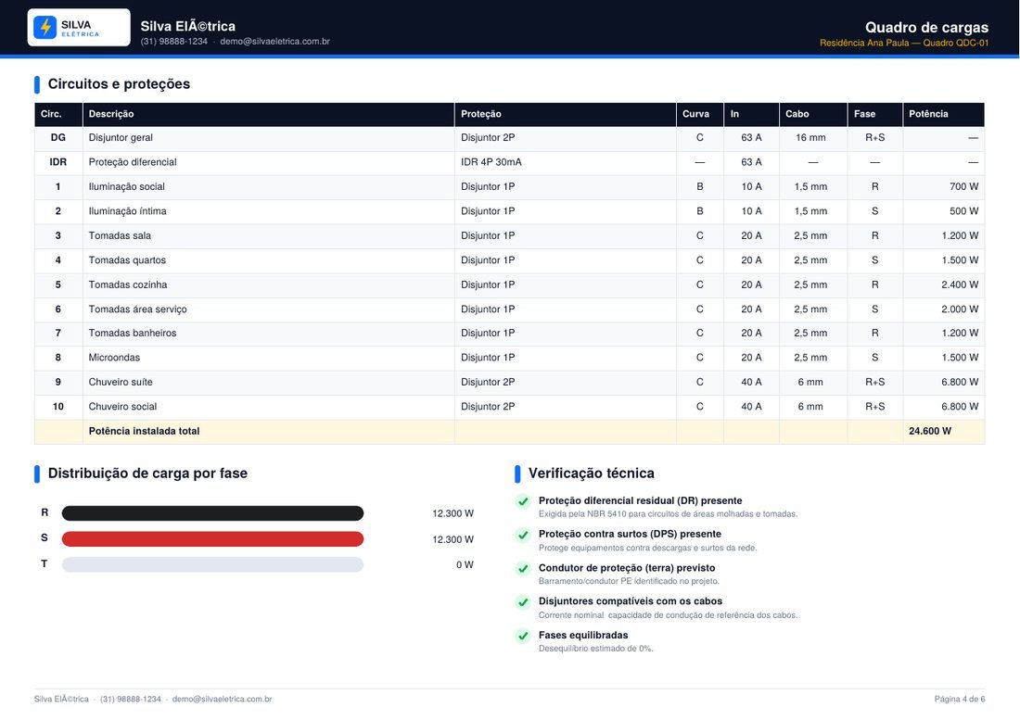The height and width of the screenshot is (720, 1020).
Task: Click the 16 mm cable value
Action: coord(810,138)
